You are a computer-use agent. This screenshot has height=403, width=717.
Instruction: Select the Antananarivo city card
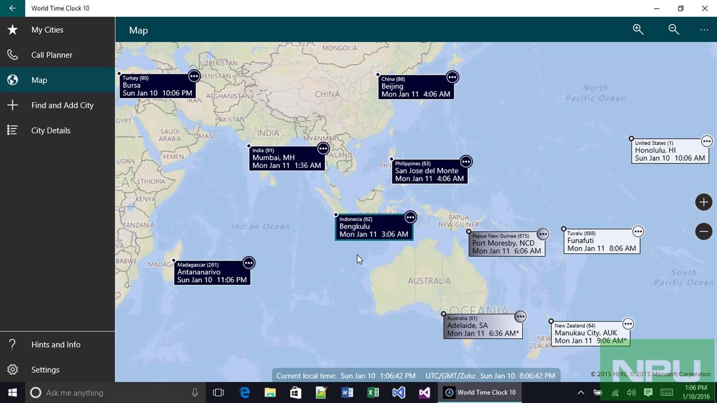pyautogui.click(x=212, y=272)
